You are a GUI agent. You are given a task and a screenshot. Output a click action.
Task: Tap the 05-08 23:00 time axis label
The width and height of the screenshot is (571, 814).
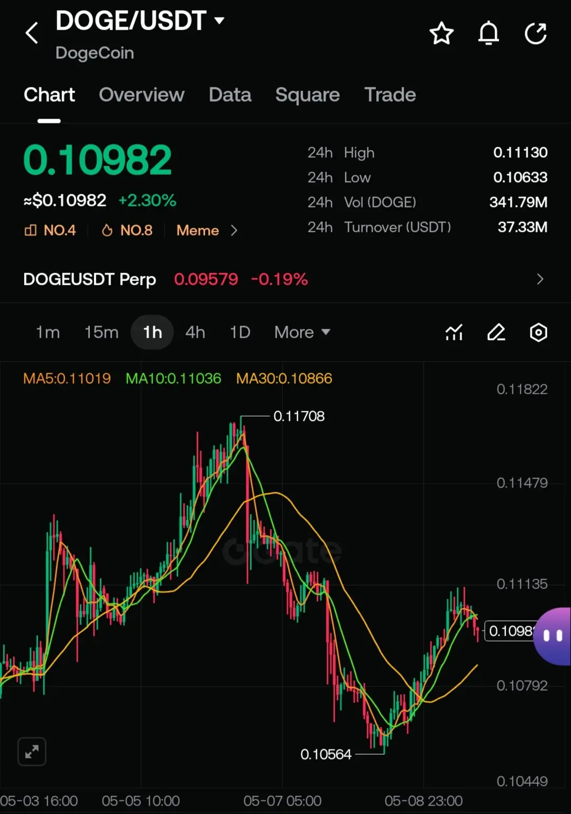(x=423, y=801)
